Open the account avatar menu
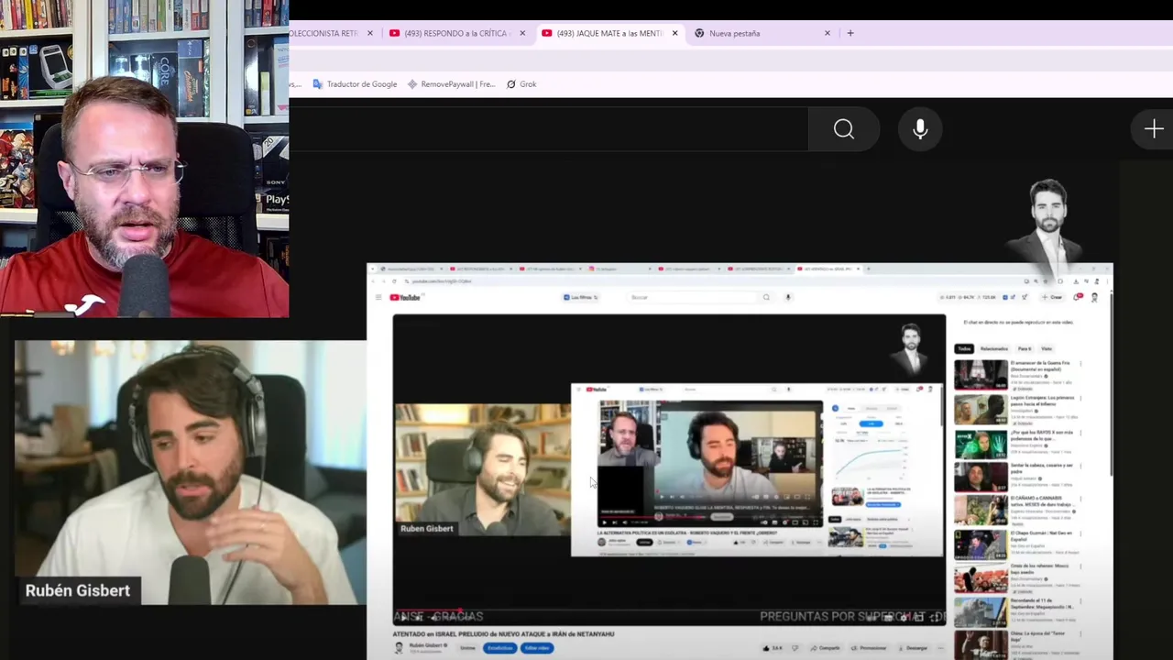Image resolution: width=1173 pixels, height=660 pixels. [1094, 297]
